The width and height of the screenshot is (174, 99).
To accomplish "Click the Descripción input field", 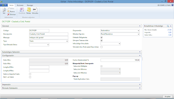I will coord(49,34).
